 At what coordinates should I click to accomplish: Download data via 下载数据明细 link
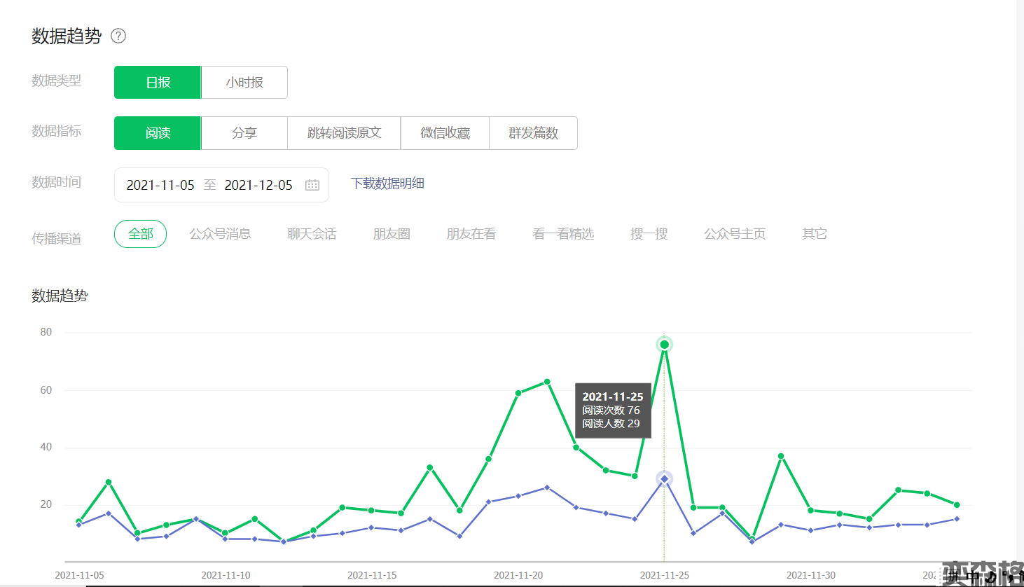coord(387,184)
